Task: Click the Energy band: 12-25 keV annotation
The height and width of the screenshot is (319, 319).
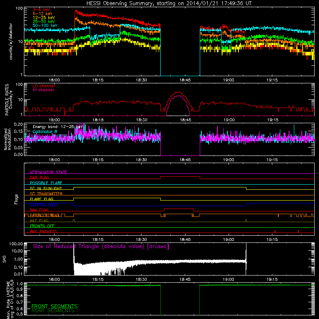Action: click(58, 127)
